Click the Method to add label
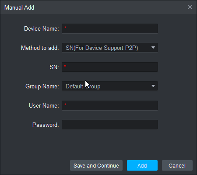 coord(40,48)
